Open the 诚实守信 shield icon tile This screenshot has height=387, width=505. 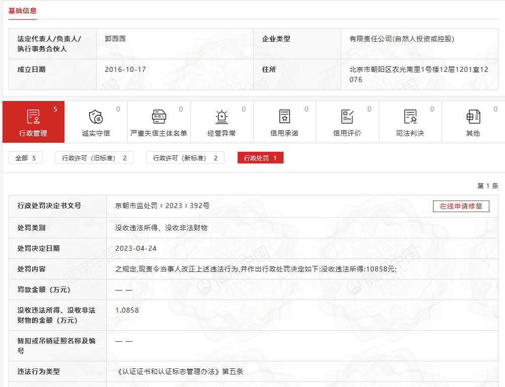96,122
